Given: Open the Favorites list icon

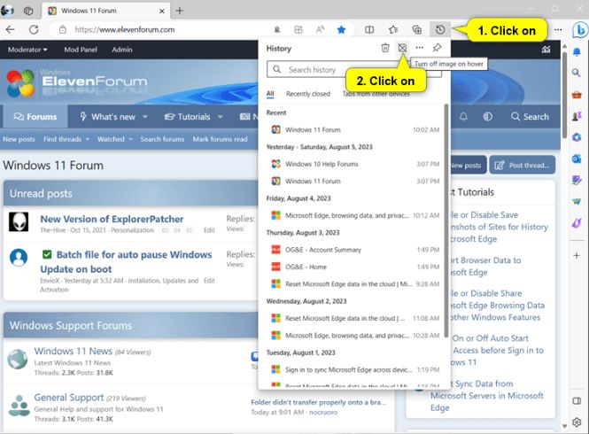Looking at the screenshot, I should (x=393, y=30).
